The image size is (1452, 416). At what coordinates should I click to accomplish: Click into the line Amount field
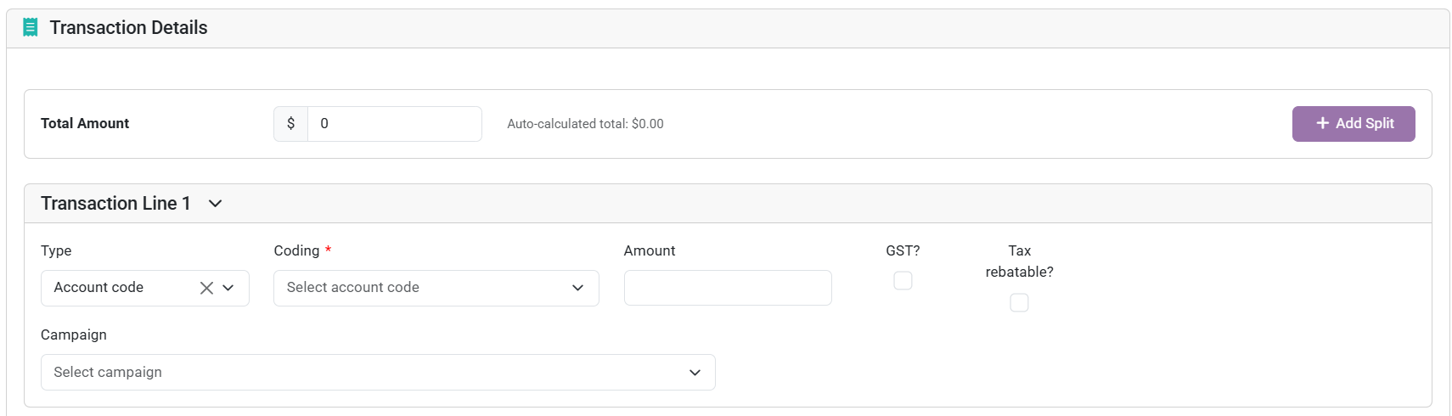728,288
